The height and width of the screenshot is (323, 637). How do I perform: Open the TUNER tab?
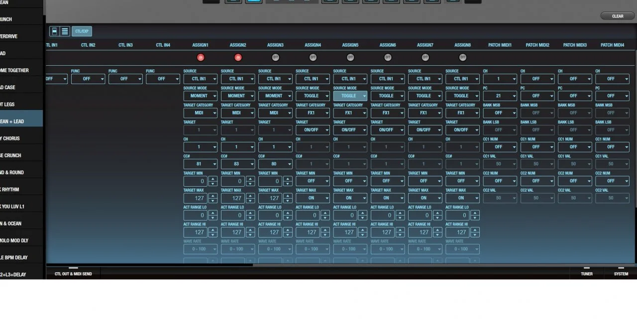tap(587, 273)
